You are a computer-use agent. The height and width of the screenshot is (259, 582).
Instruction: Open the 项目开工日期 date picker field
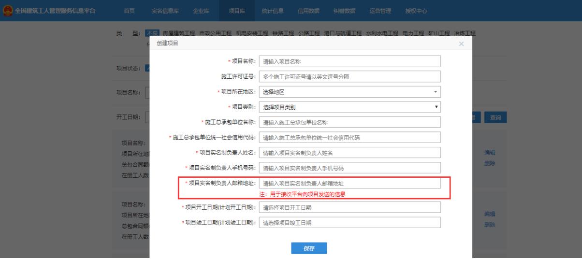click(350, 207)
